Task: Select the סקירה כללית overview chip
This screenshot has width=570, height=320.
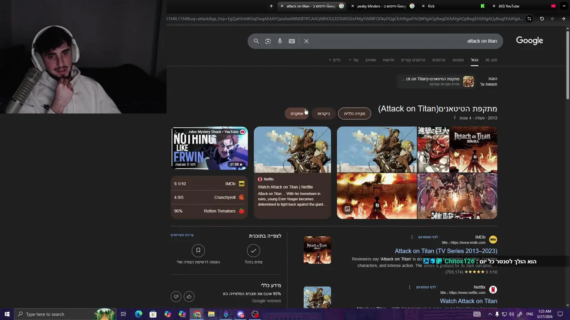Action: [354, 114]
